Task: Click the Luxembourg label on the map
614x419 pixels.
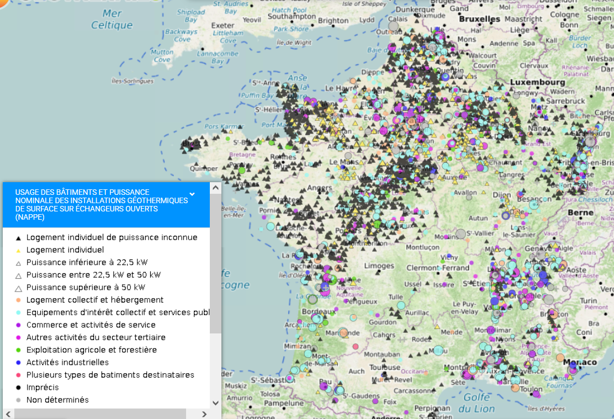Action: (537, 82)
